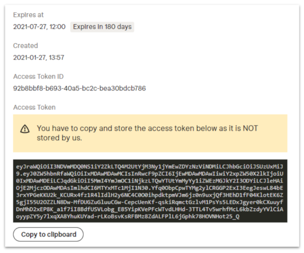Click the token line starting with 3rxYPGeKKU2k
The height and width of the screenshot is (253, 304).
150,195
